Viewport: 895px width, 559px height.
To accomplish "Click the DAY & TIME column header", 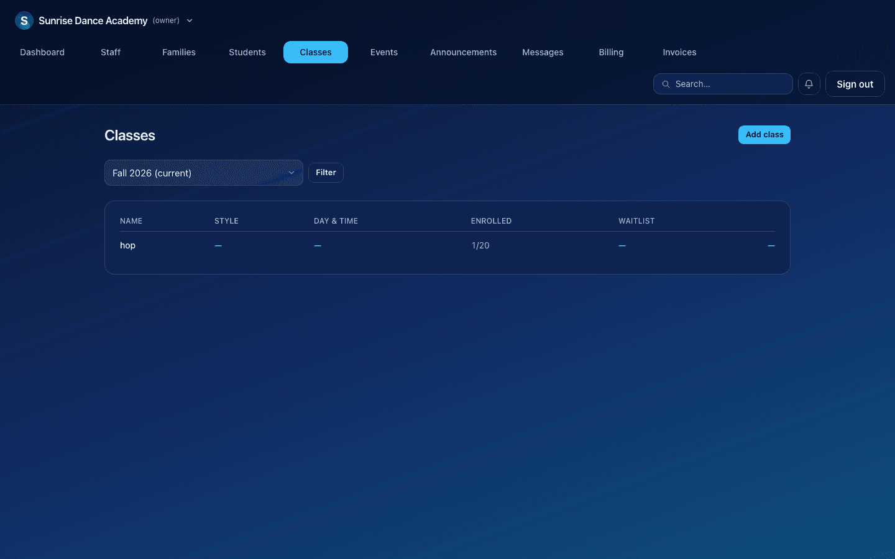I will pyautogui.click(x=336, y=221).
